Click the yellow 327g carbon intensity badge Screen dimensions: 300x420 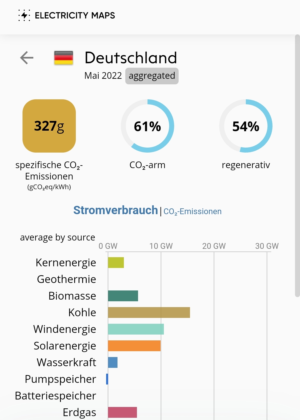click(x=49, y=127)
